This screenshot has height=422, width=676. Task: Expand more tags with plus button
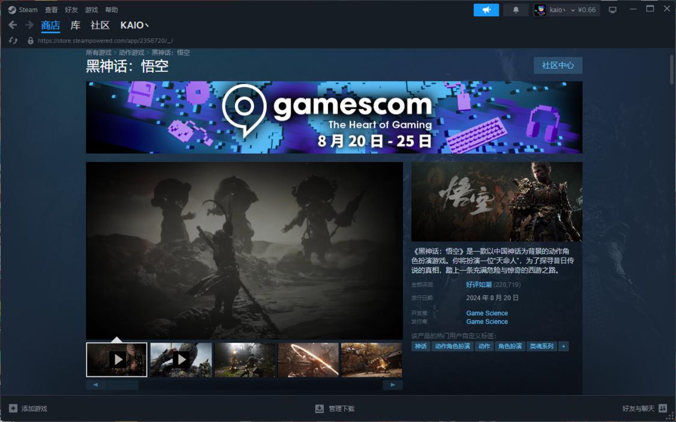pos(564,346)
